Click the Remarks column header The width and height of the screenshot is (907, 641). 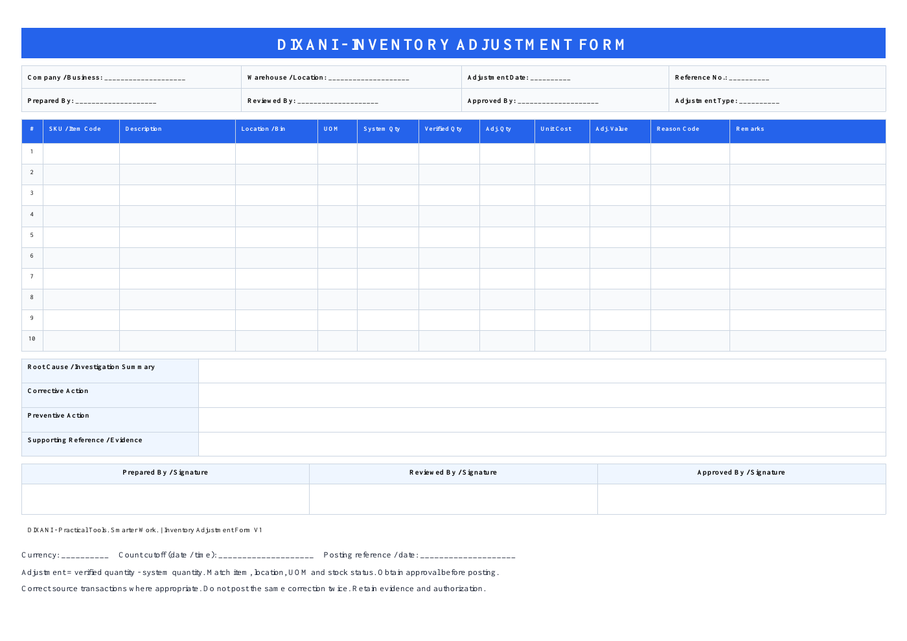808,131
